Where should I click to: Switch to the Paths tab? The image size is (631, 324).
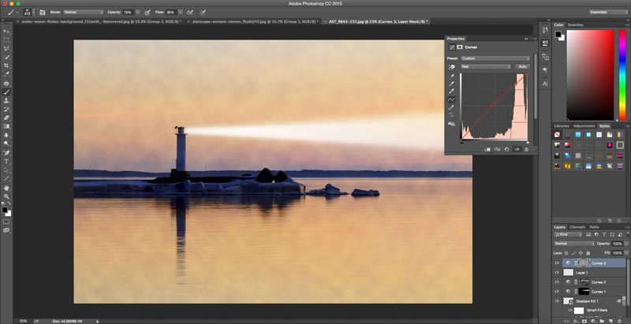click(595, 227)
